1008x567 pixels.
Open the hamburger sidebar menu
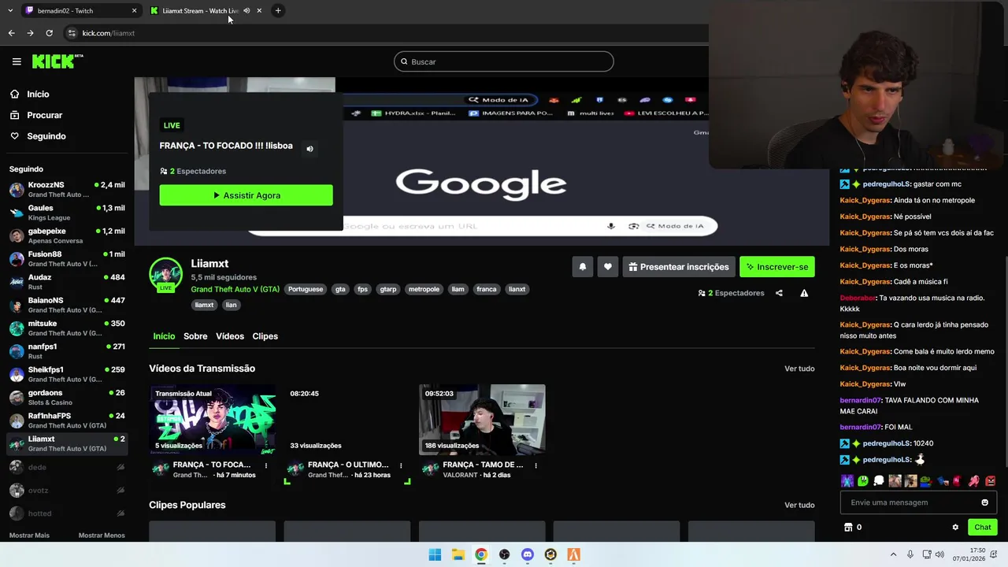point(17,61)
